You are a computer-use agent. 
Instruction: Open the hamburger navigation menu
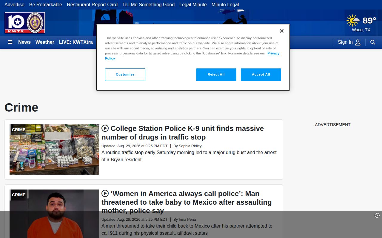tap(10, 42)
